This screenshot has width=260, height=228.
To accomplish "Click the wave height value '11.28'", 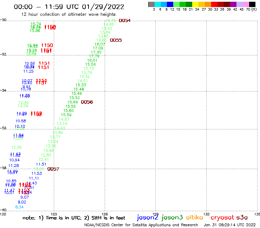I will 14,166.
